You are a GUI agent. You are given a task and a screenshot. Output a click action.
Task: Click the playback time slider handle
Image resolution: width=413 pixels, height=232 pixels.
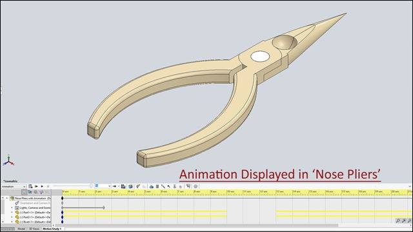pyautogui.click(x=91, y=186)
